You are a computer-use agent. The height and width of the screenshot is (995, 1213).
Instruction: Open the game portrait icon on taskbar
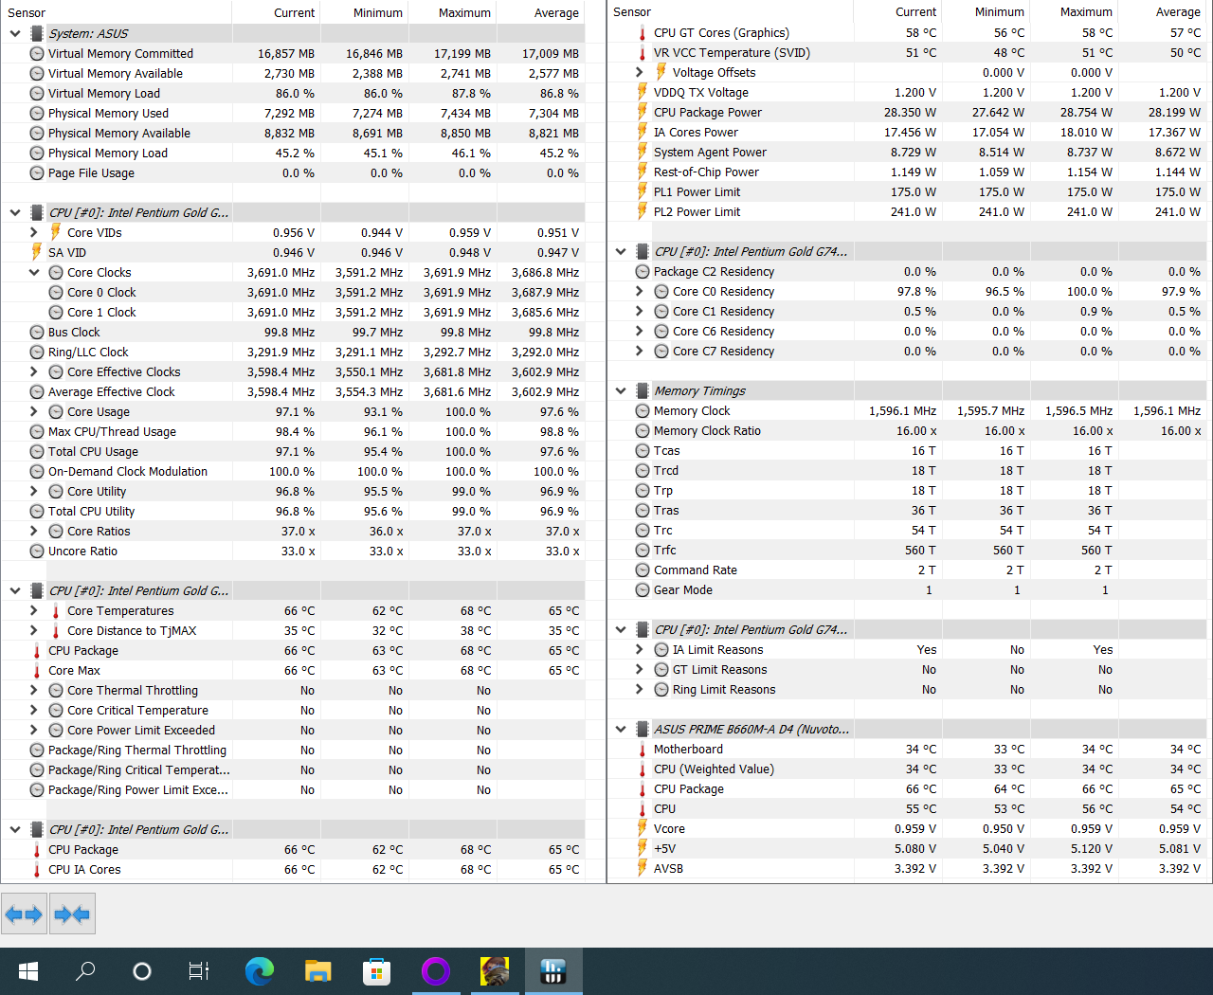(x=495, y=970)
